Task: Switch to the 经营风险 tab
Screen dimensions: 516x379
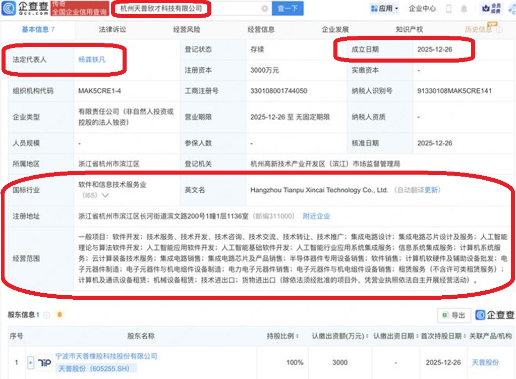Action: 187,30
